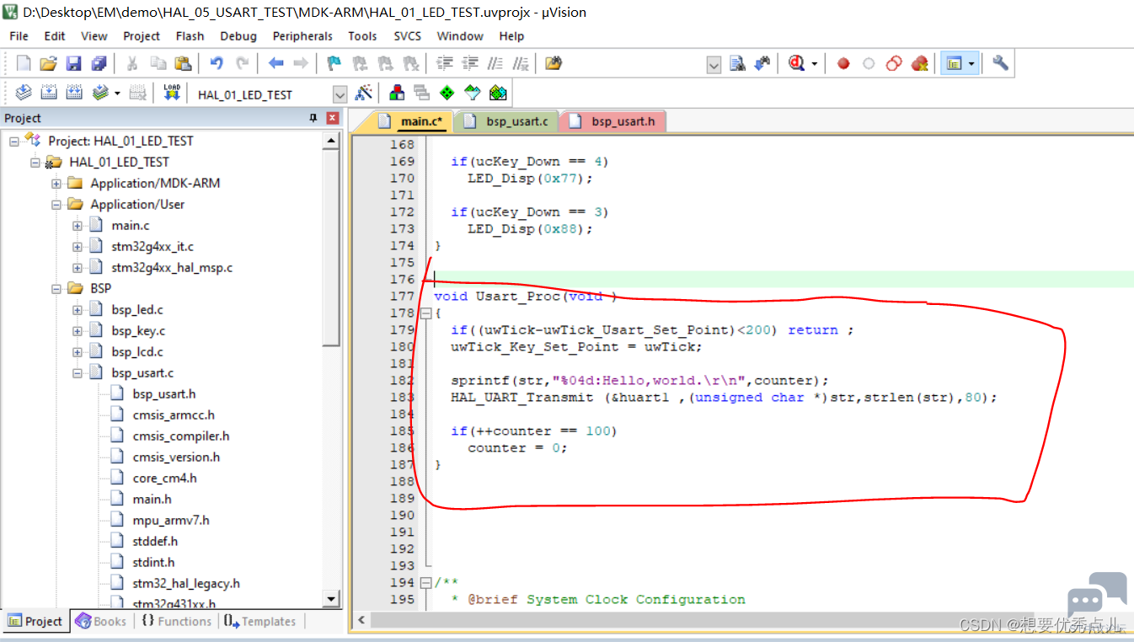This screenshot has width=1134, height=642.
Task: Open the Functions tab at the panel bottom
Action: click(176, 621)
